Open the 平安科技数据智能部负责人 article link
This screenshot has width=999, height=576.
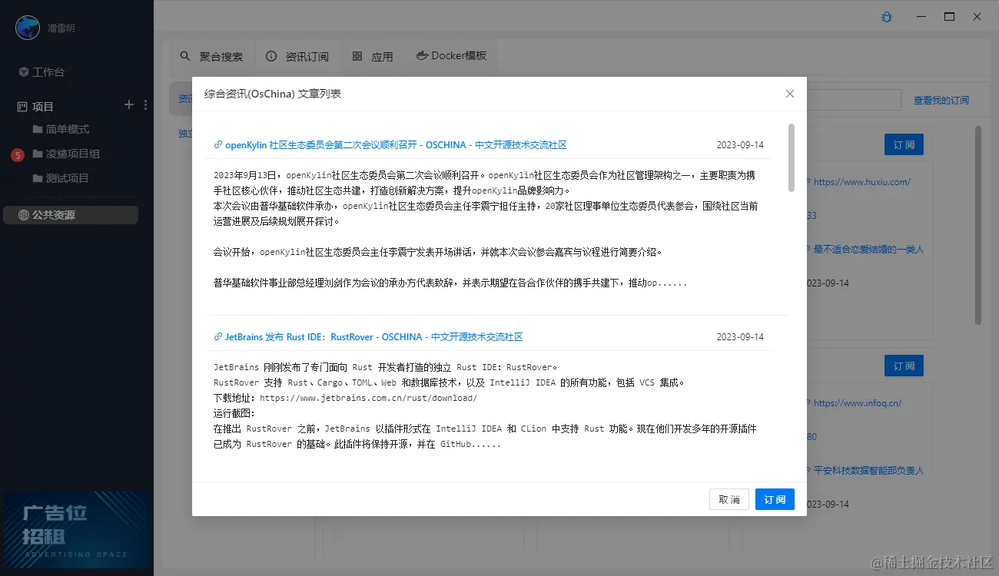click(868, 470)
